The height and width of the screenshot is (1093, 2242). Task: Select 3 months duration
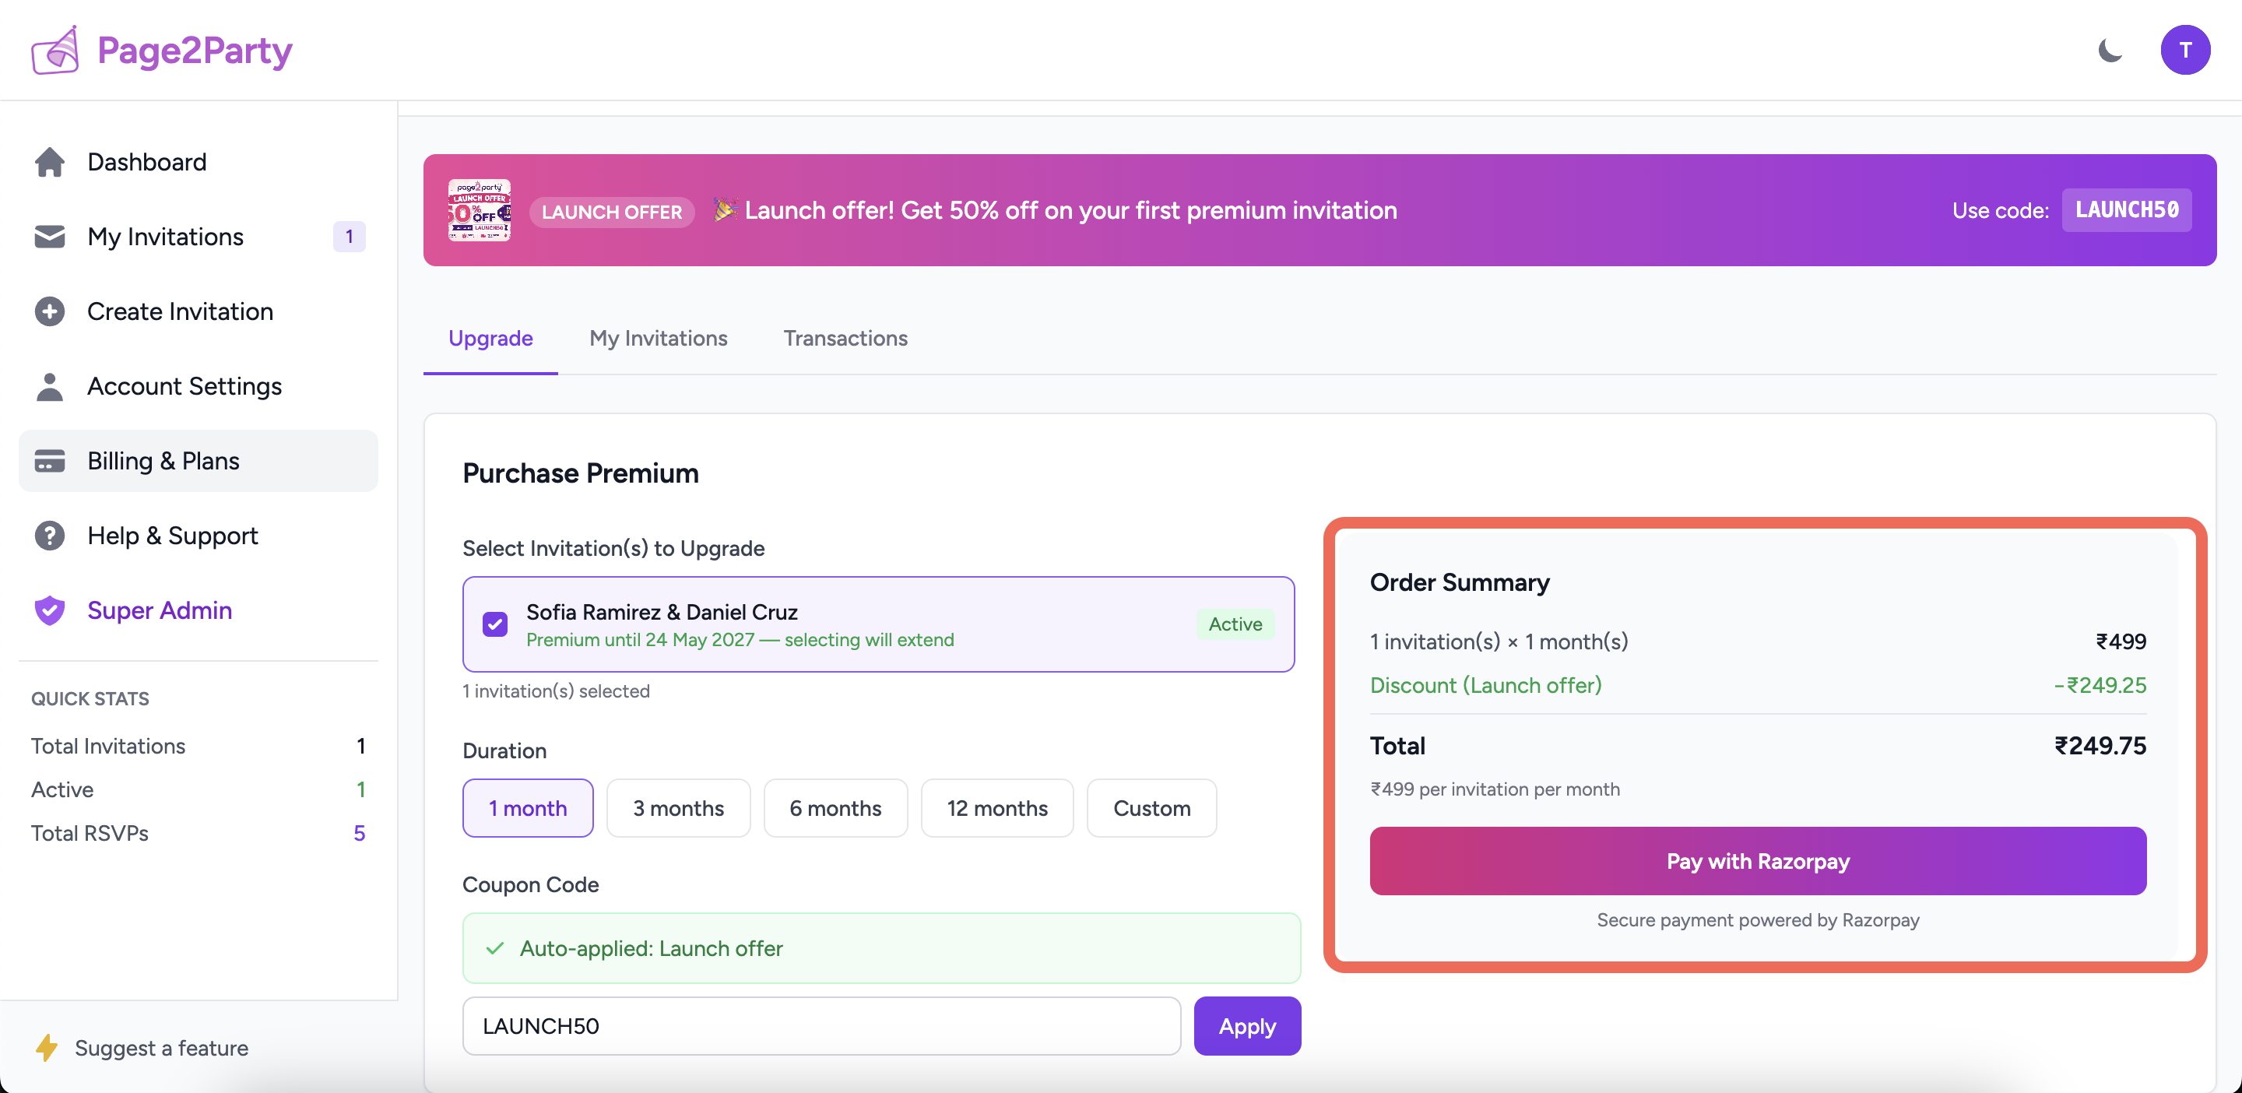tap(678, 808)
